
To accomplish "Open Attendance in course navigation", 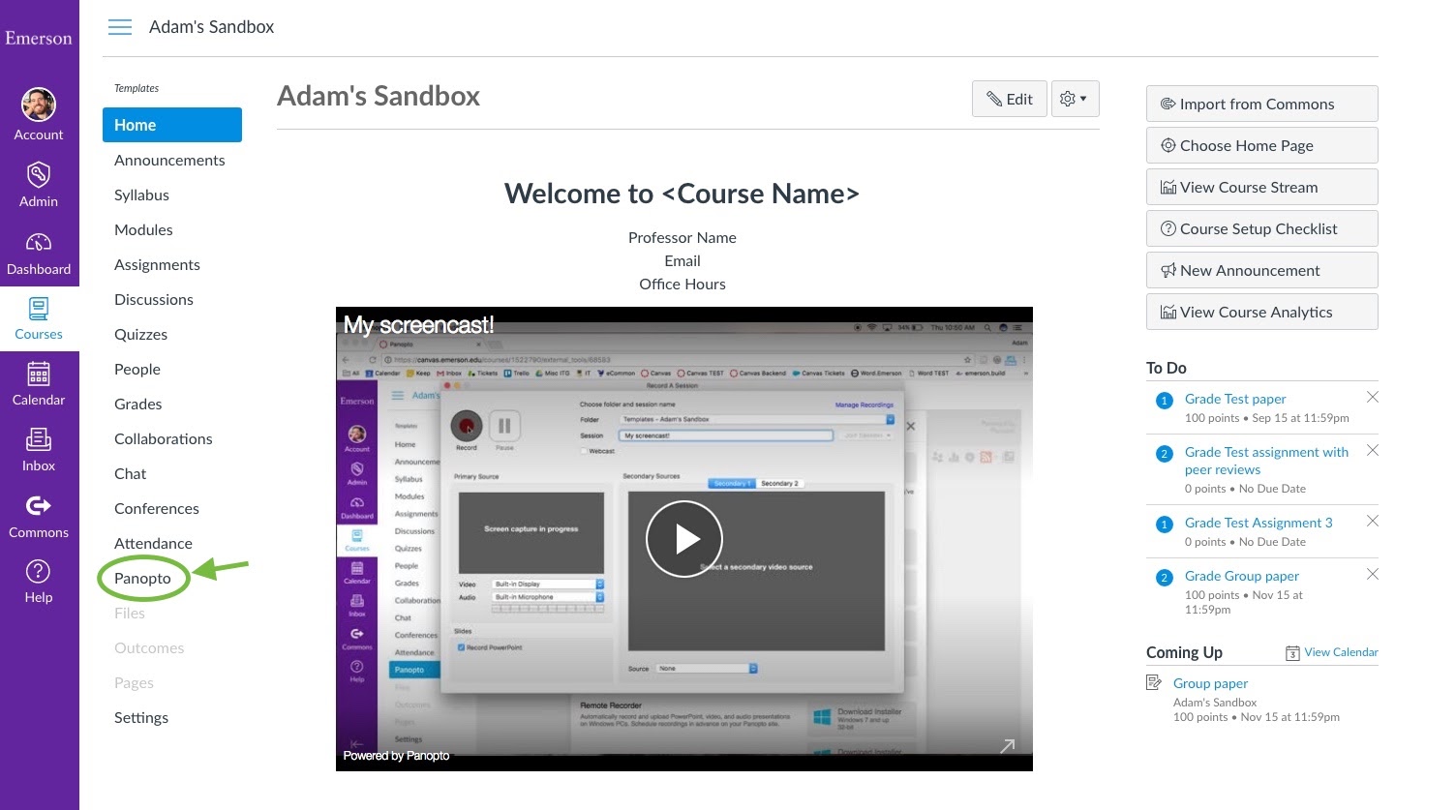I will tap(153, 543).
